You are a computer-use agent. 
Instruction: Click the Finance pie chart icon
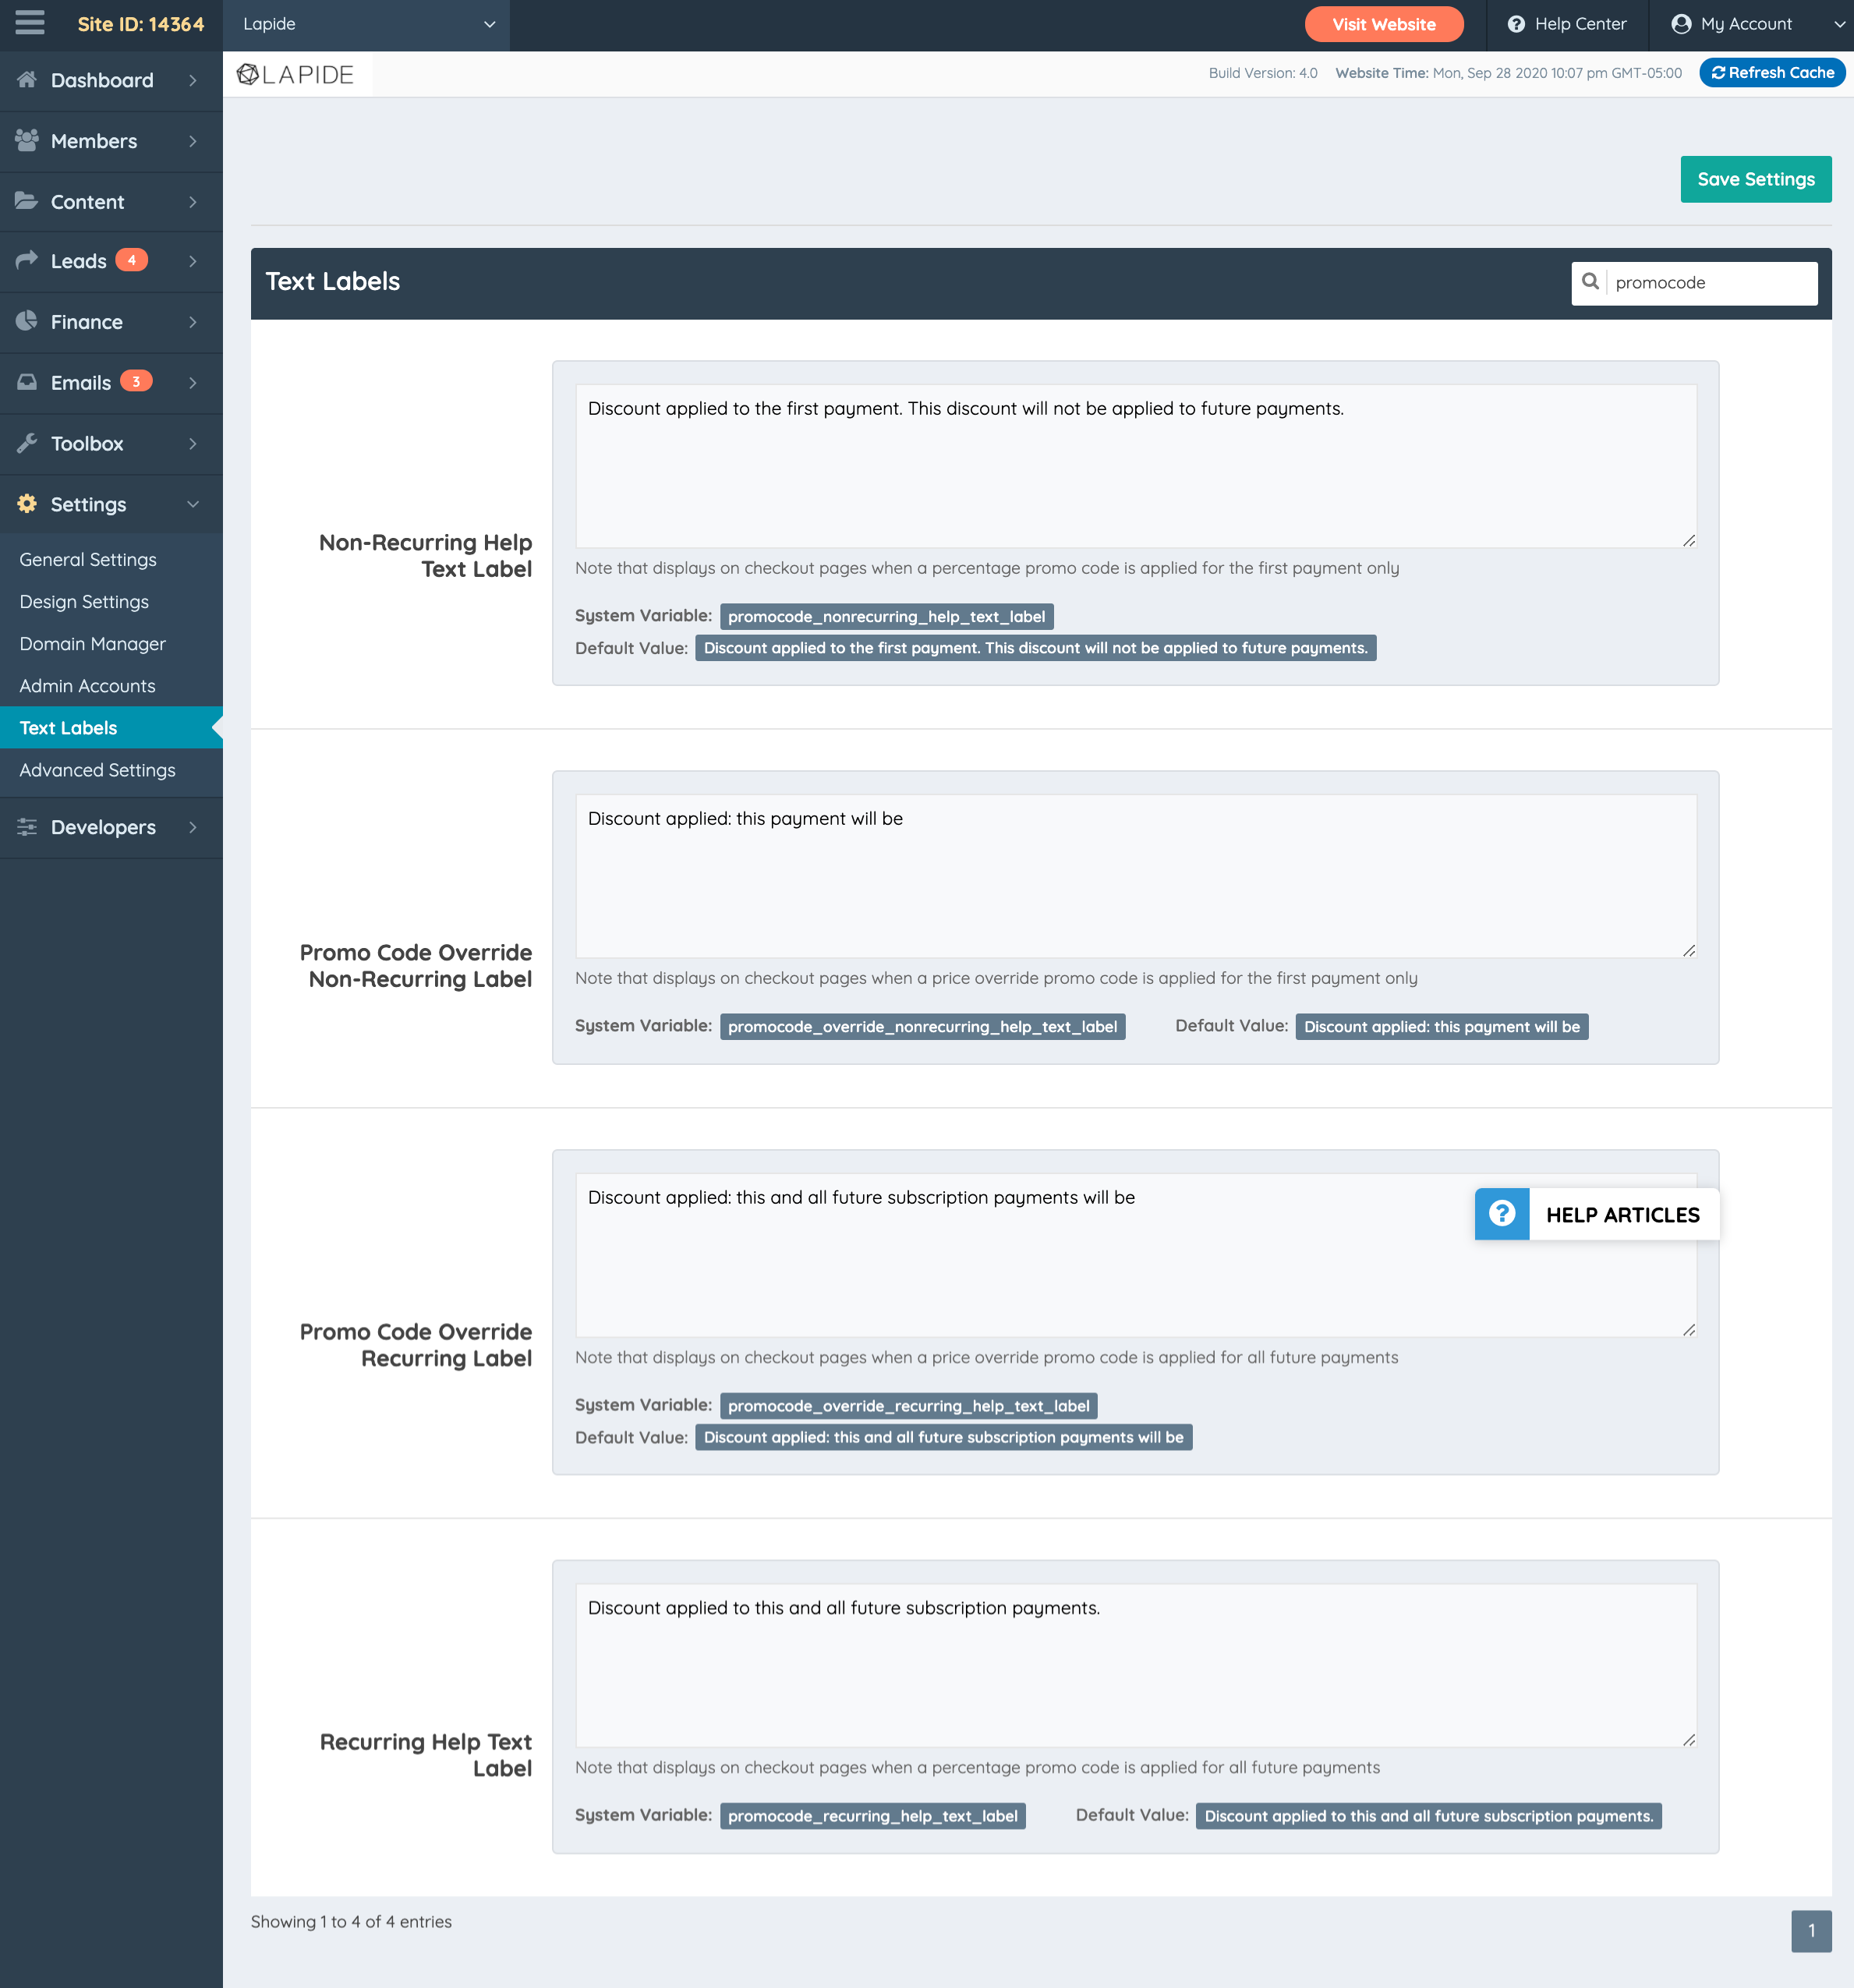coord(27,322)
